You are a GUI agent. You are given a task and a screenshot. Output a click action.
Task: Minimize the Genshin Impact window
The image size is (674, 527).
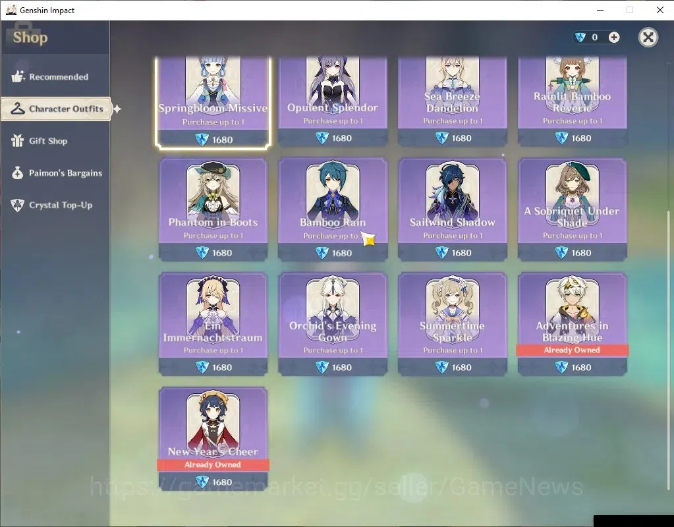600,10
